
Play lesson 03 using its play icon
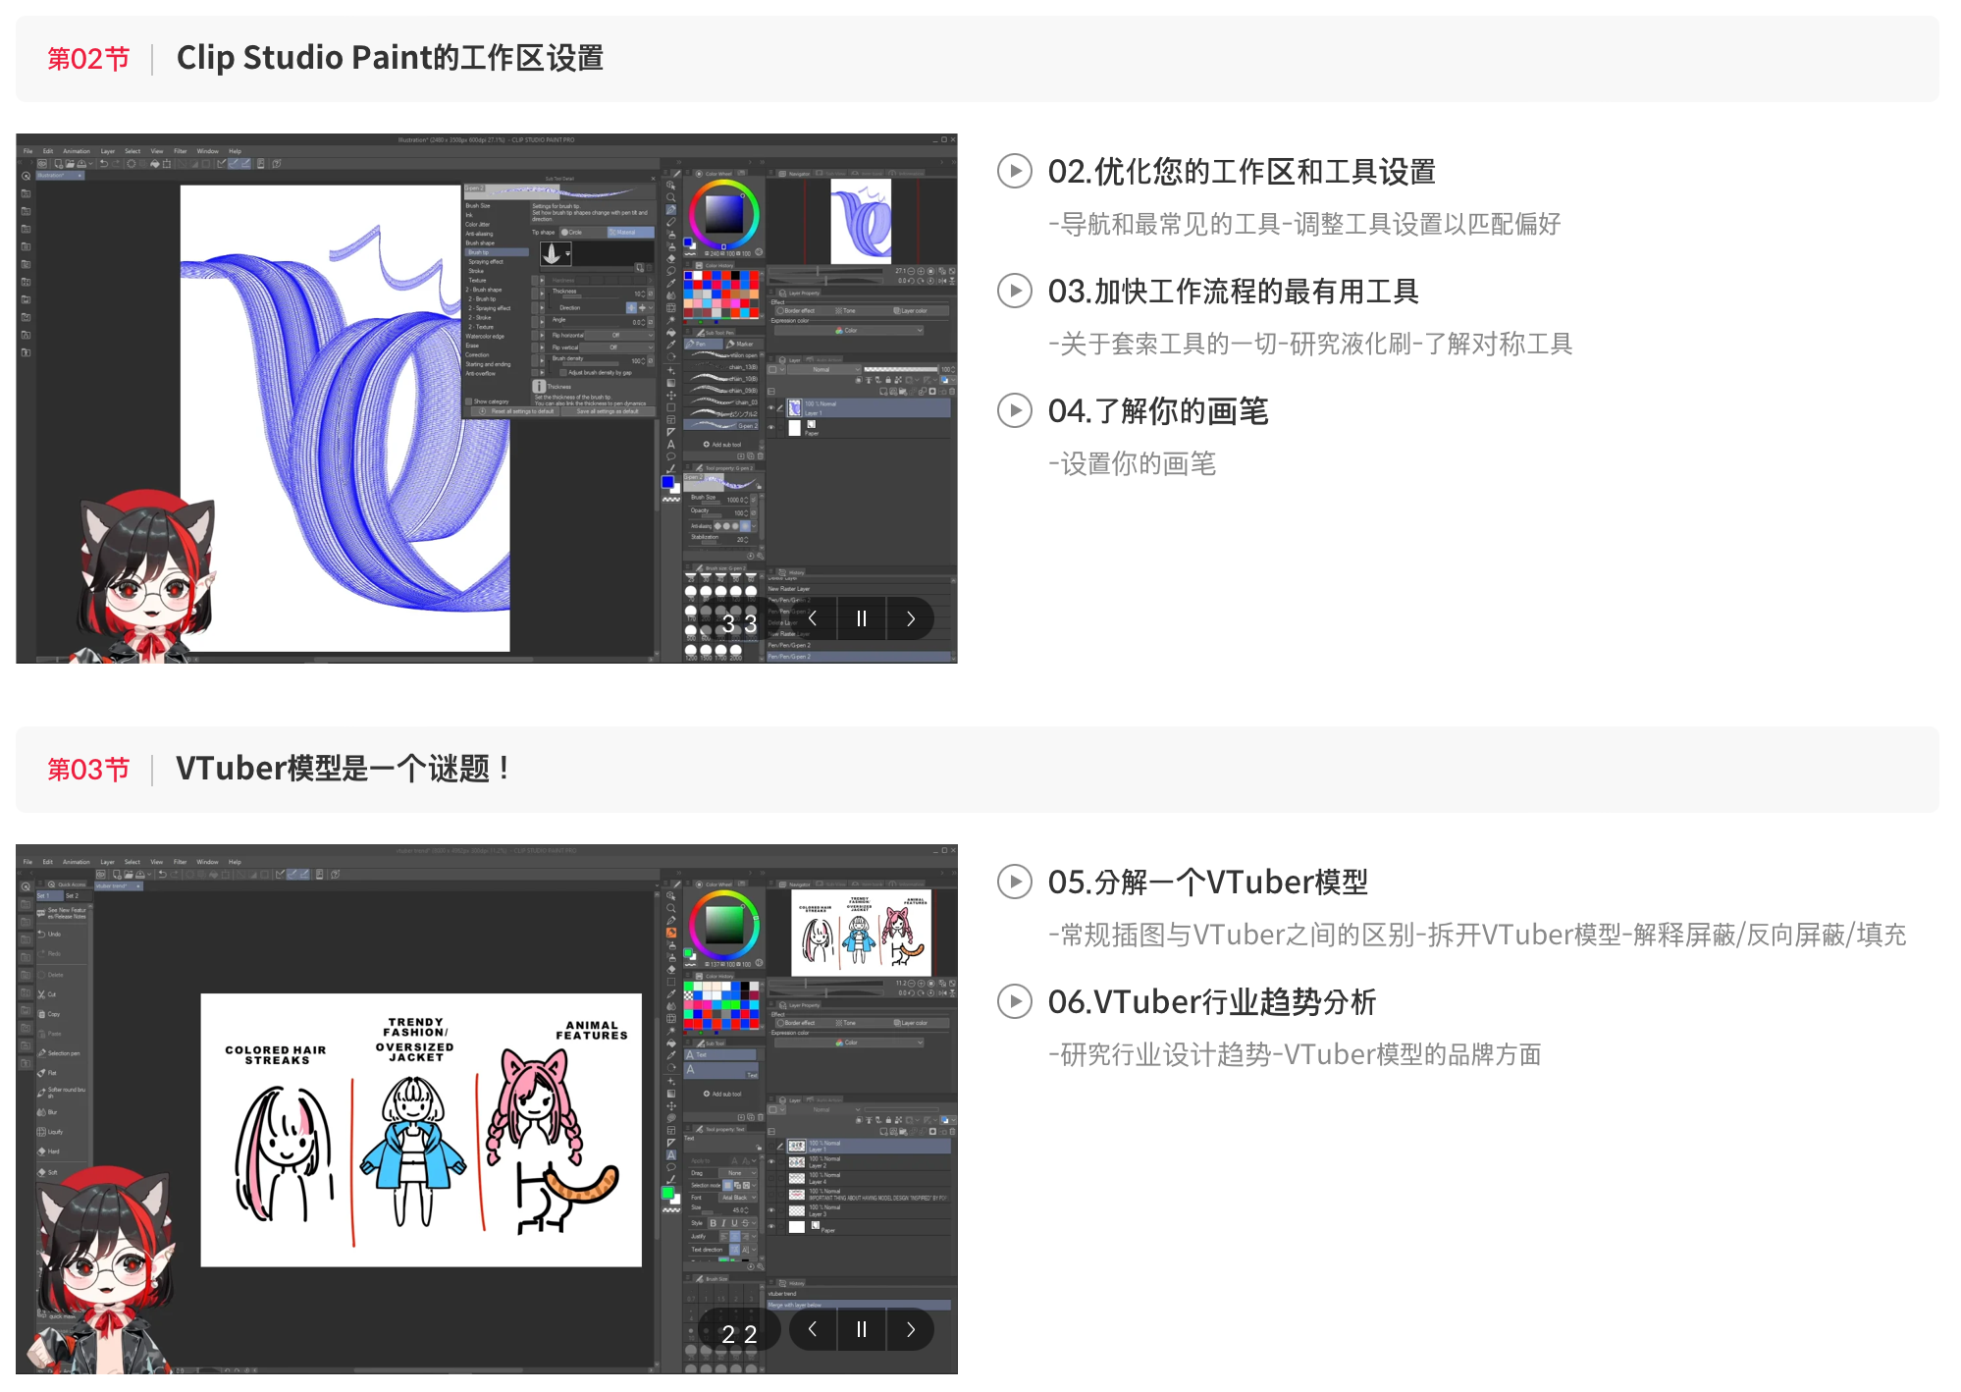(1014, 291)
